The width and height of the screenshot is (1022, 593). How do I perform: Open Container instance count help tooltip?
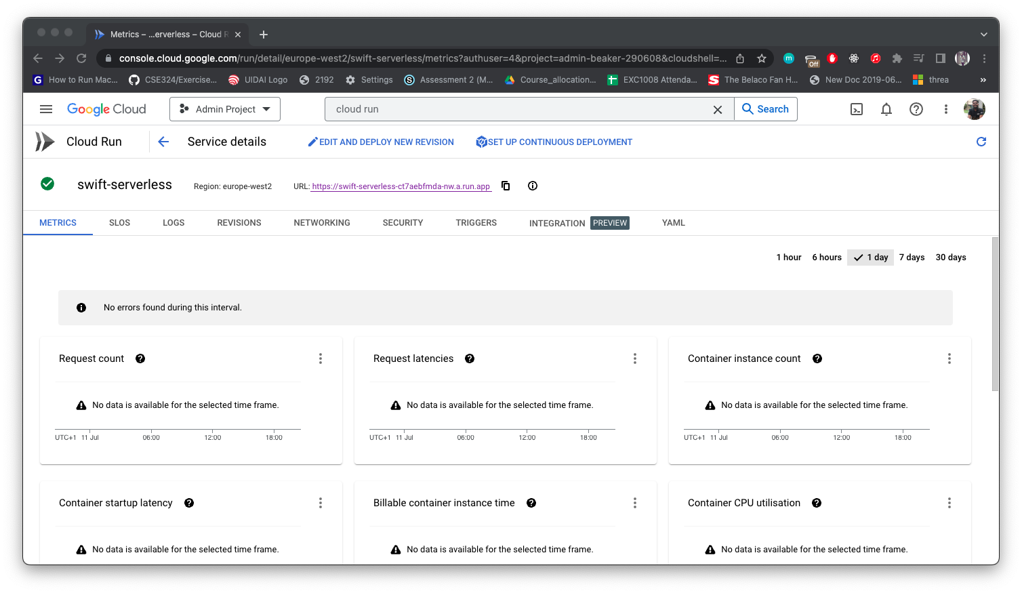tap(817, 359)
